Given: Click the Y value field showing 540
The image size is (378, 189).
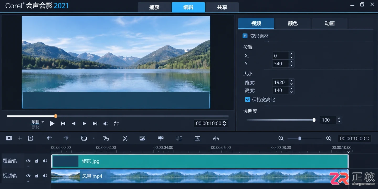Looking at the screenshot, I should tap(281, 64).
